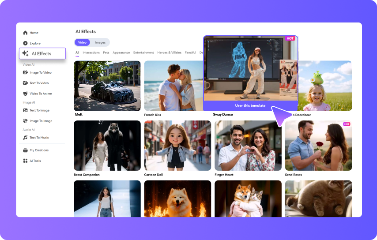Click the Use this template button
The height and width of the screenshot is (240, 377).
pyautogui.click(x=250, y=105)
